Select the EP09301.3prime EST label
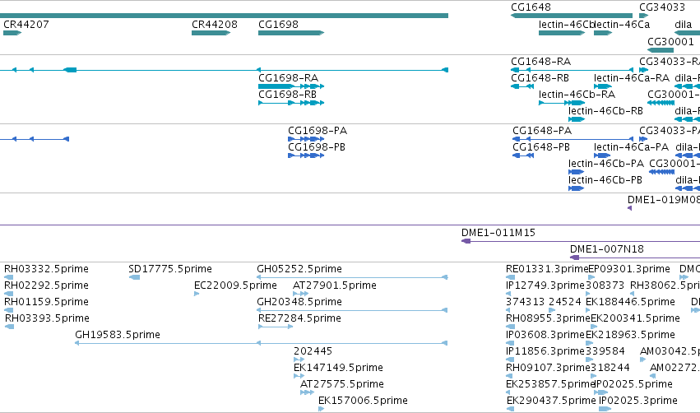700x413 pixels. 629,269
